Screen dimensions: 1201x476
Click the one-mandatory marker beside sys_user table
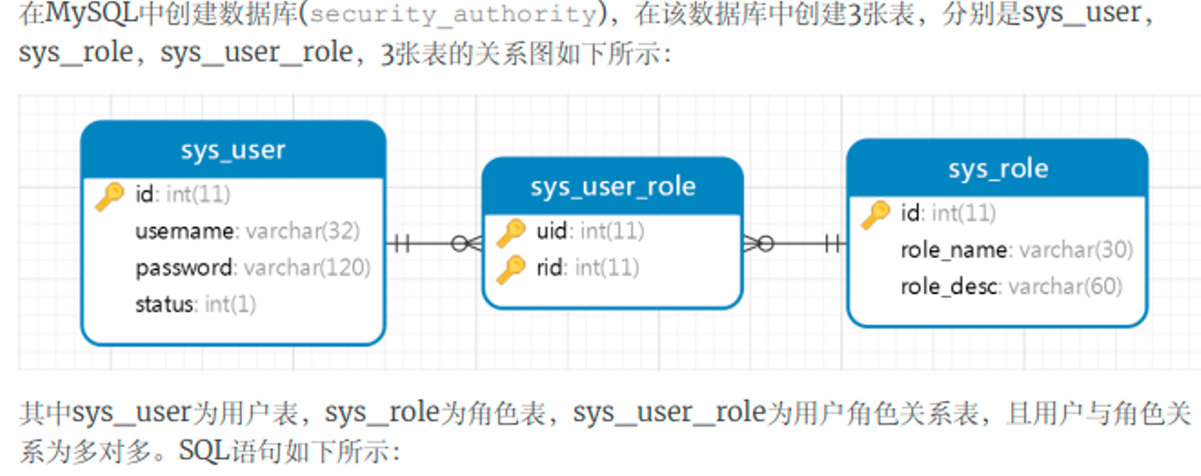pyautogui.click(x=401, y=243)
